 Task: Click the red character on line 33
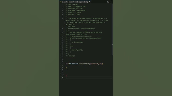66,76
